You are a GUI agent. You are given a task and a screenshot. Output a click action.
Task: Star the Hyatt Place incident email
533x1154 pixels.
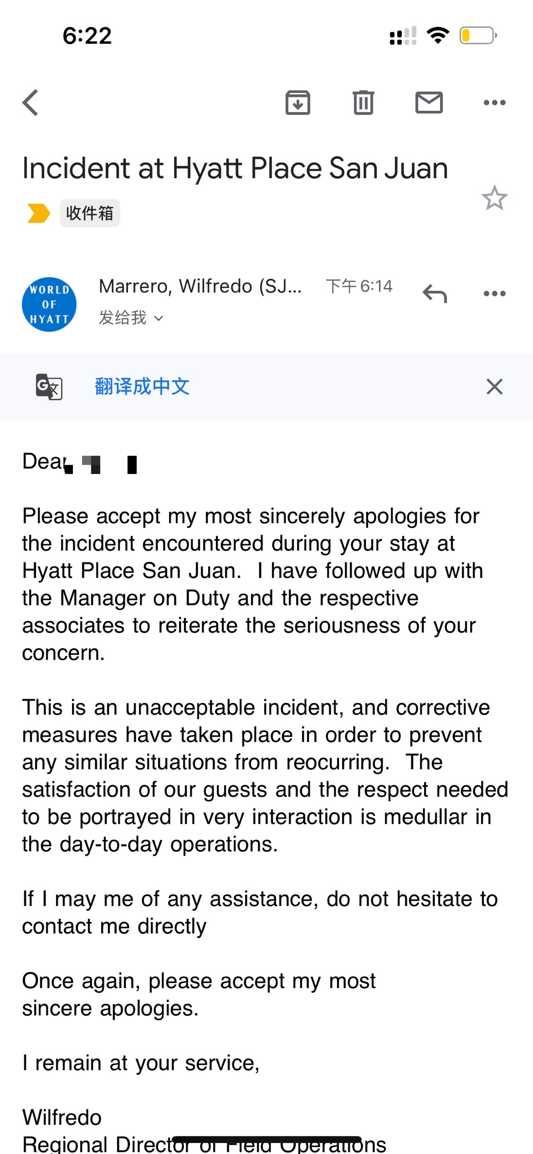[495, 198]
